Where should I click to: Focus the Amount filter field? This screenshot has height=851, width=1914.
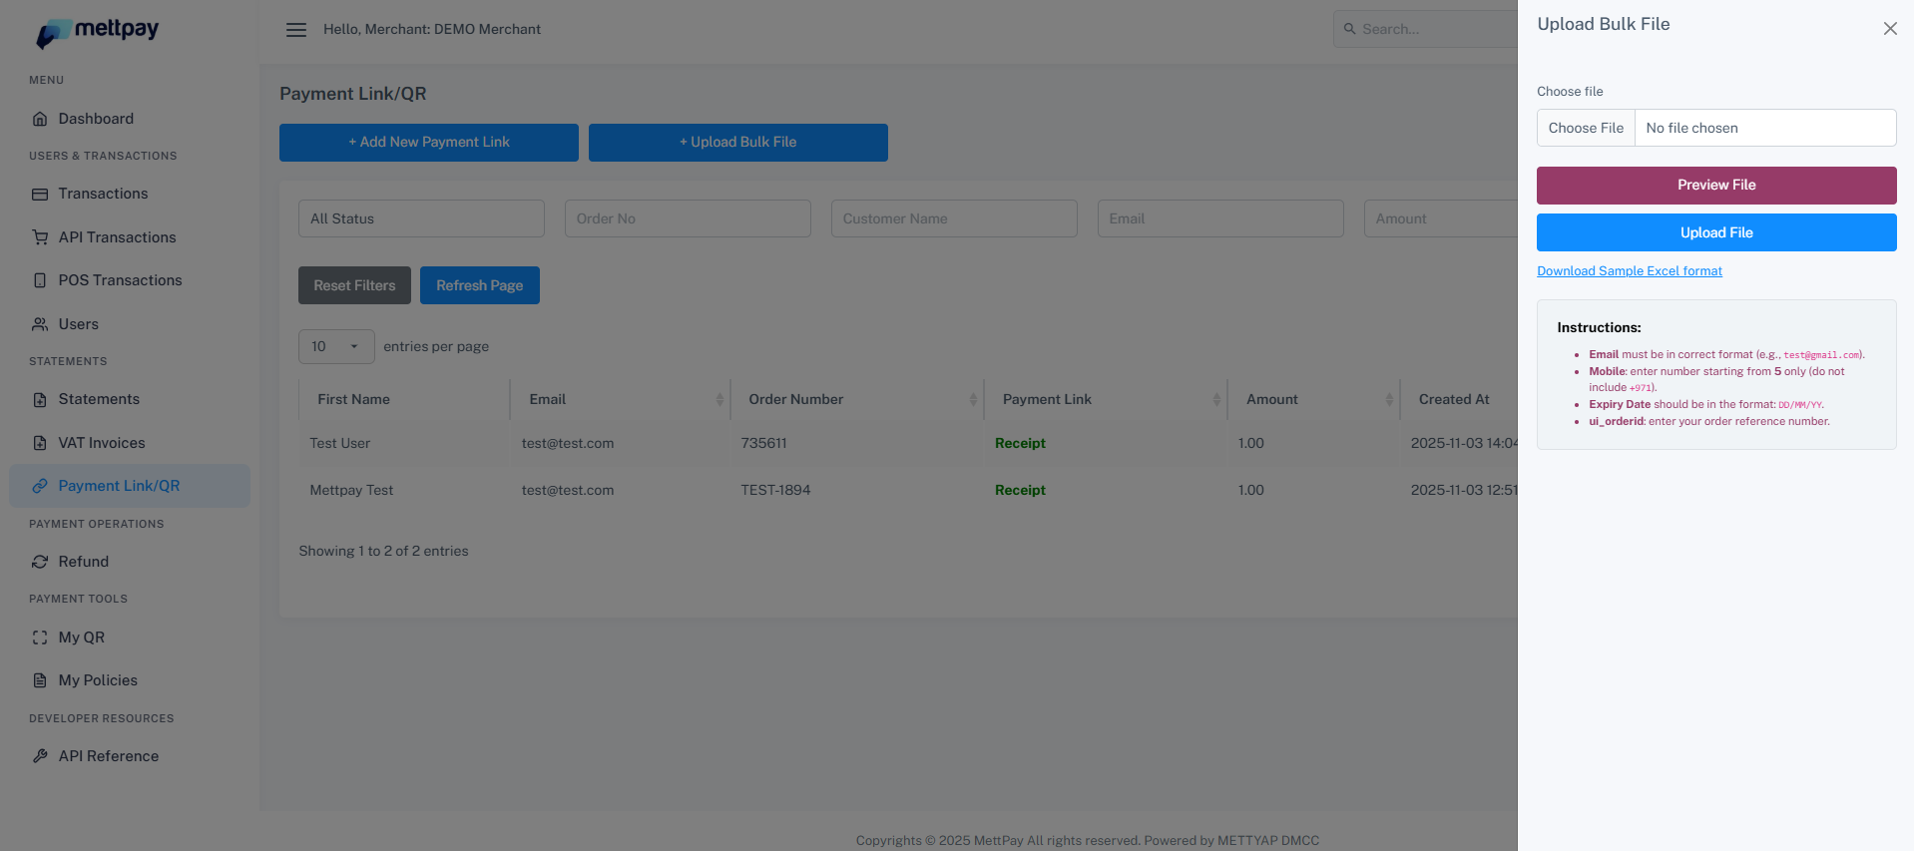1441,218
